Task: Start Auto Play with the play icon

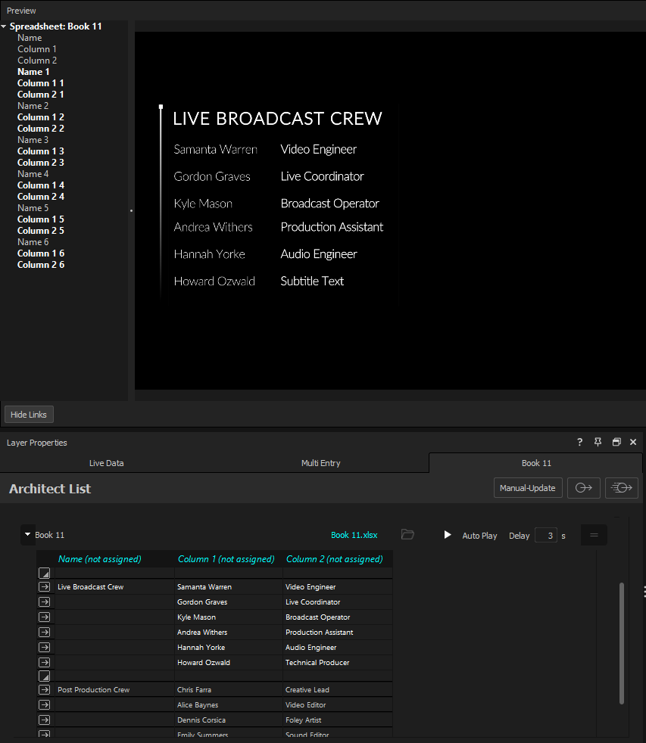Action: click(448, 535)
